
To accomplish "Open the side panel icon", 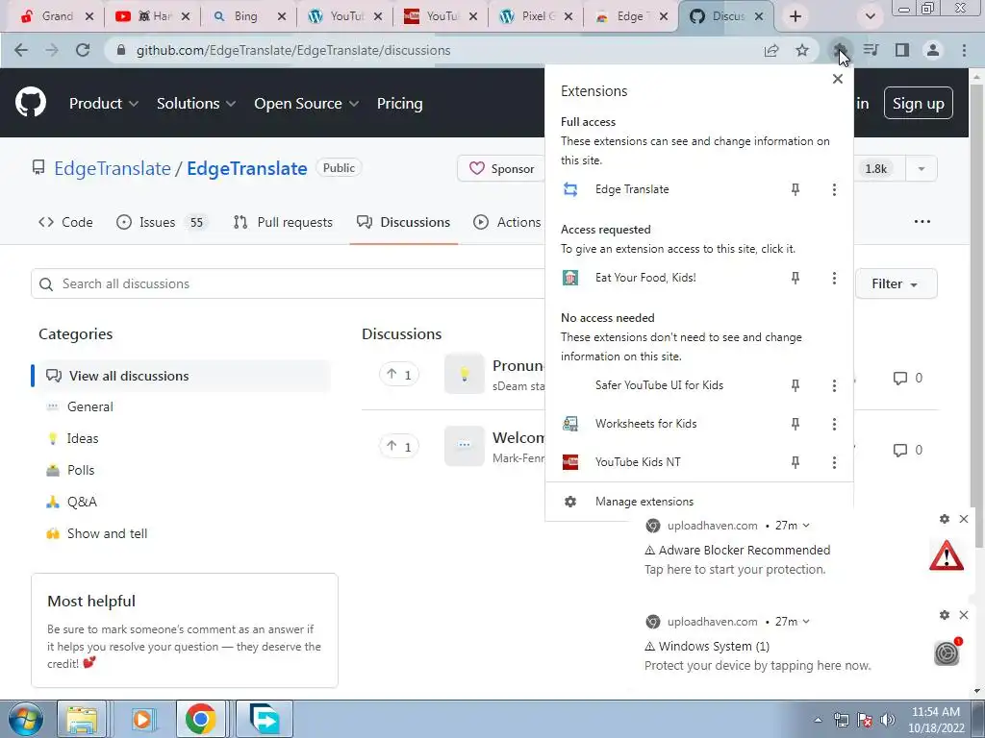I will coord(902,50).
